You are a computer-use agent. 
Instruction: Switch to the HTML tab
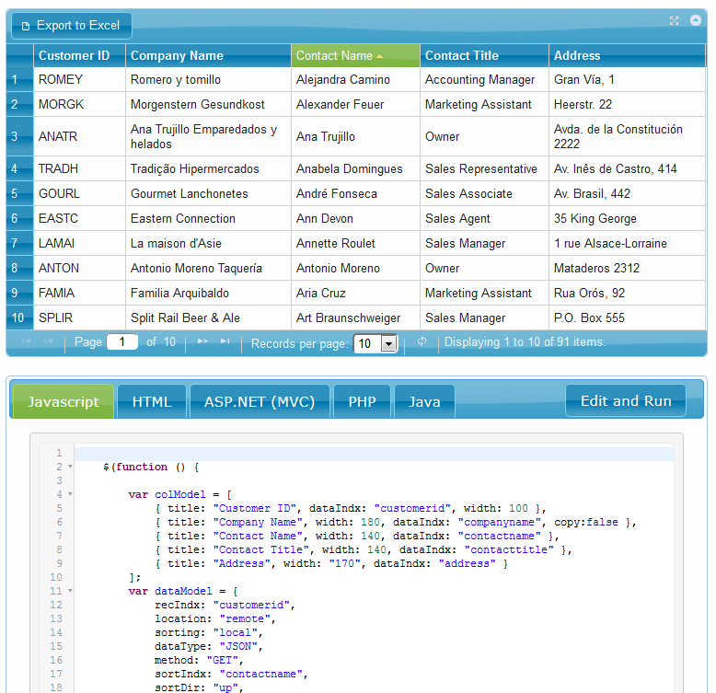pyautogui.click(x=152, y=402)
